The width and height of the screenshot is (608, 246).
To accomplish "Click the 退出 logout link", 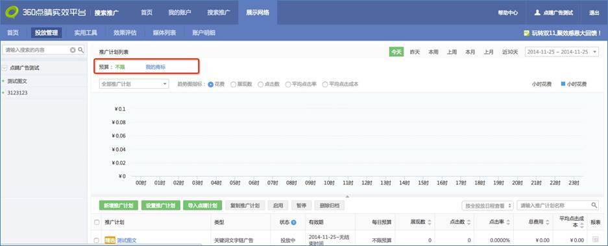I will point(594,12).
